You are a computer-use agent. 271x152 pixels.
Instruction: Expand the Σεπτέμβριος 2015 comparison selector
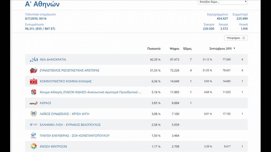[222, 49]
